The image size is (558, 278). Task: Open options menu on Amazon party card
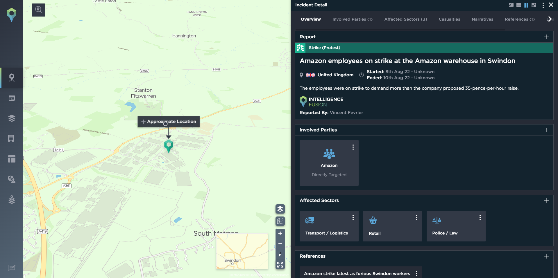tap(353, 147)
